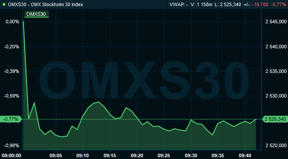This screenshot has height=159, width=288.
Task: Click the 2 525,340 right axis price tag
Action: pyautogui.click(x=275, y=119)
